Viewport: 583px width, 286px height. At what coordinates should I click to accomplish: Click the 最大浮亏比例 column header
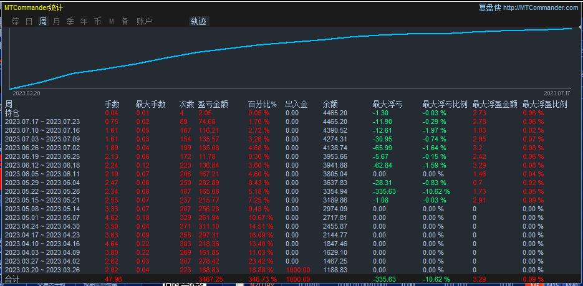[x=445, y=105]
